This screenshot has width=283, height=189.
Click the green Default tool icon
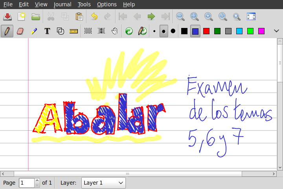129,31
